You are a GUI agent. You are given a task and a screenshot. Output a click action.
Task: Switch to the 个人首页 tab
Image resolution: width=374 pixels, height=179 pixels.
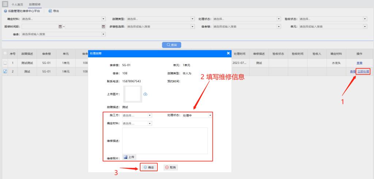pyautogui.click(x=18, y=4)
